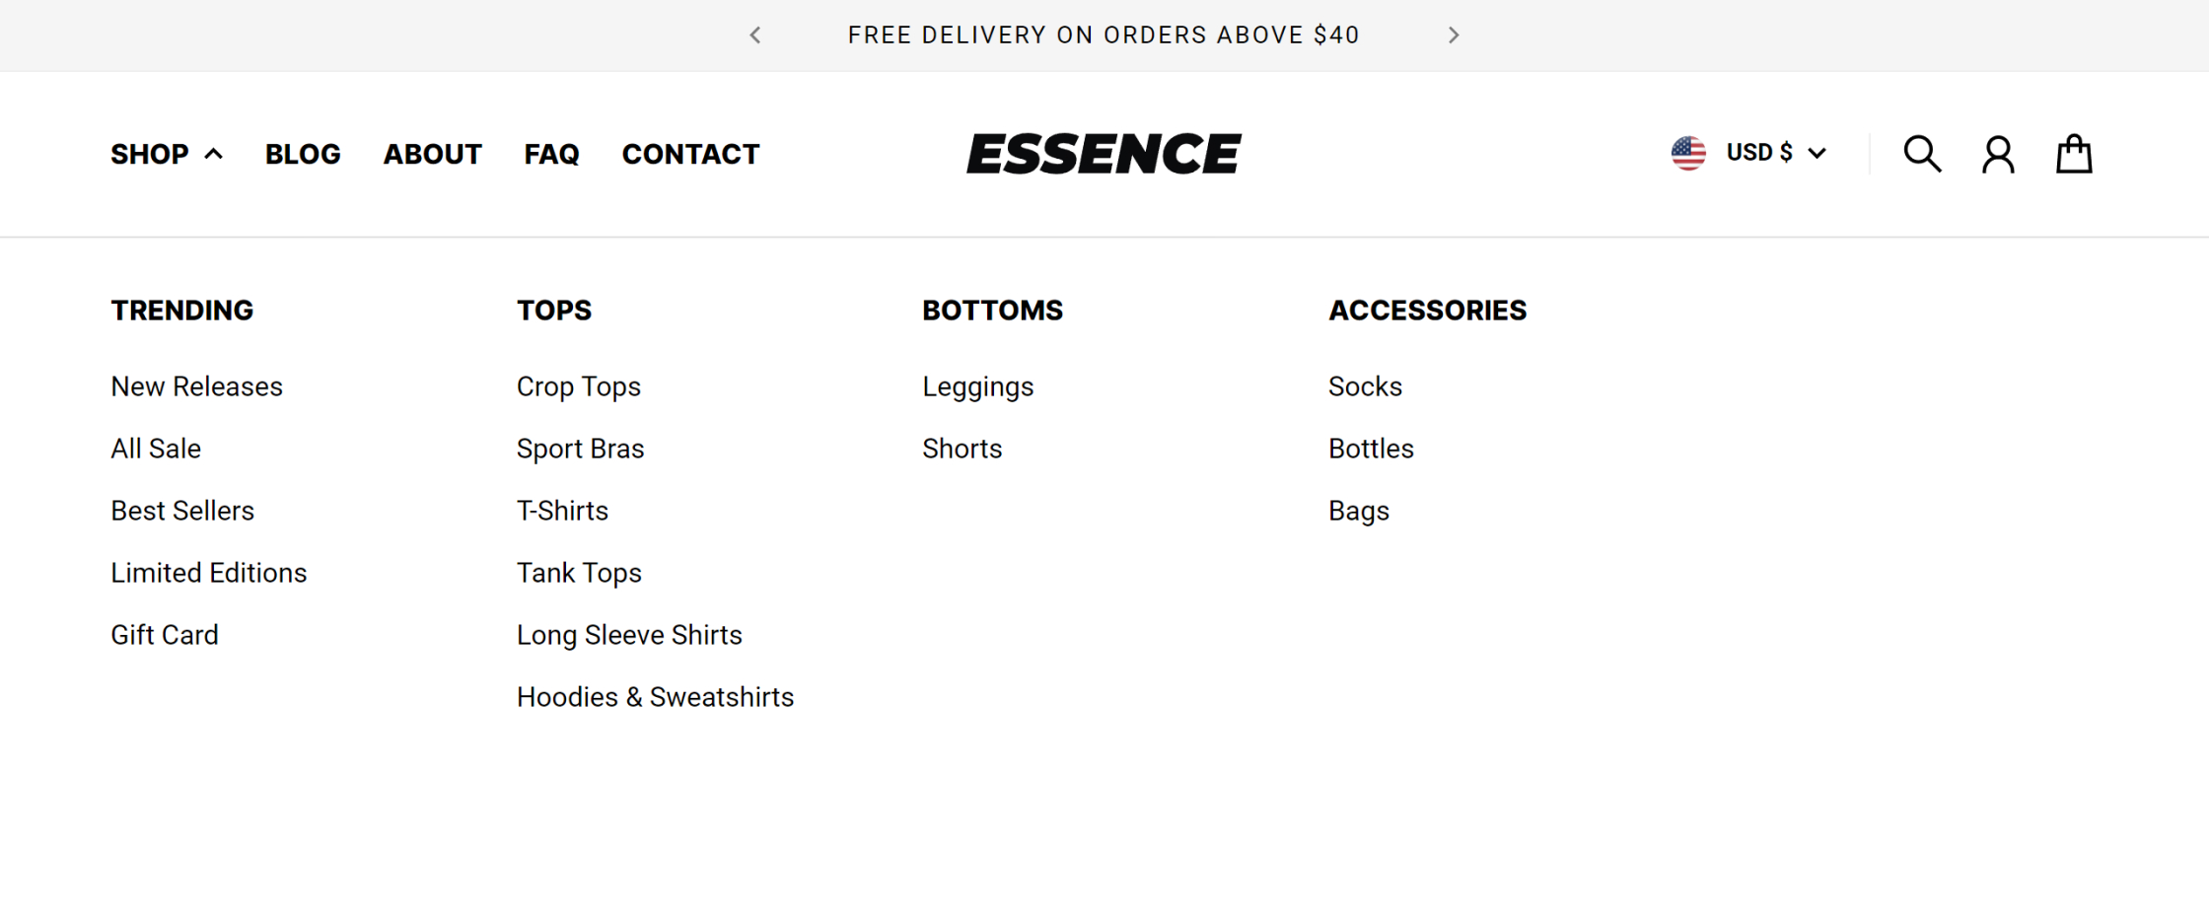The height and width of the screenshot is (907, 2209).
Task: Collapse the SHOP mega menu
Action: (167, 154)
